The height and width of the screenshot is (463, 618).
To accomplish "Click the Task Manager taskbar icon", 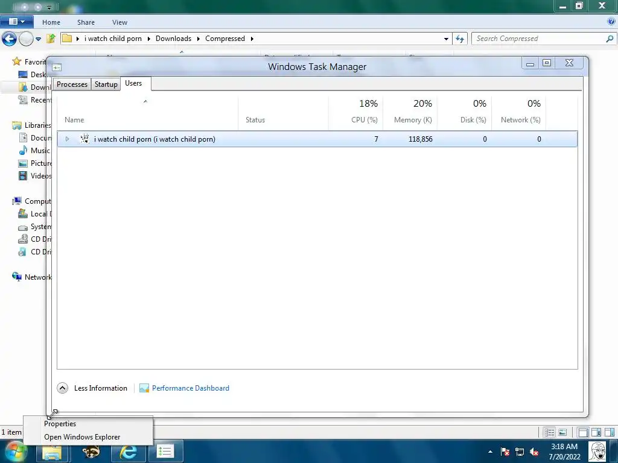I will [x=165, y=452].
